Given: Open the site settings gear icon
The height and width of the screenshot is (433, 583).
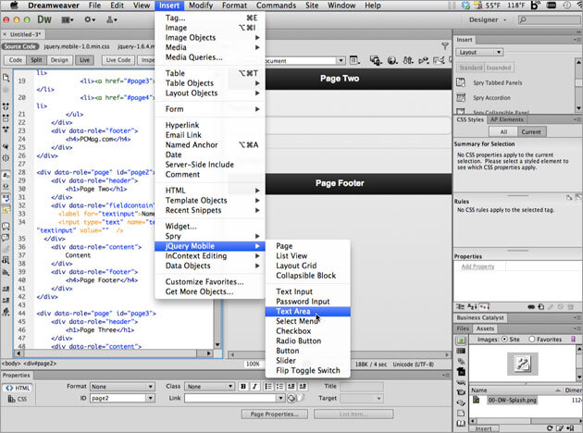Looking at the screenshot, I should 90,19.
